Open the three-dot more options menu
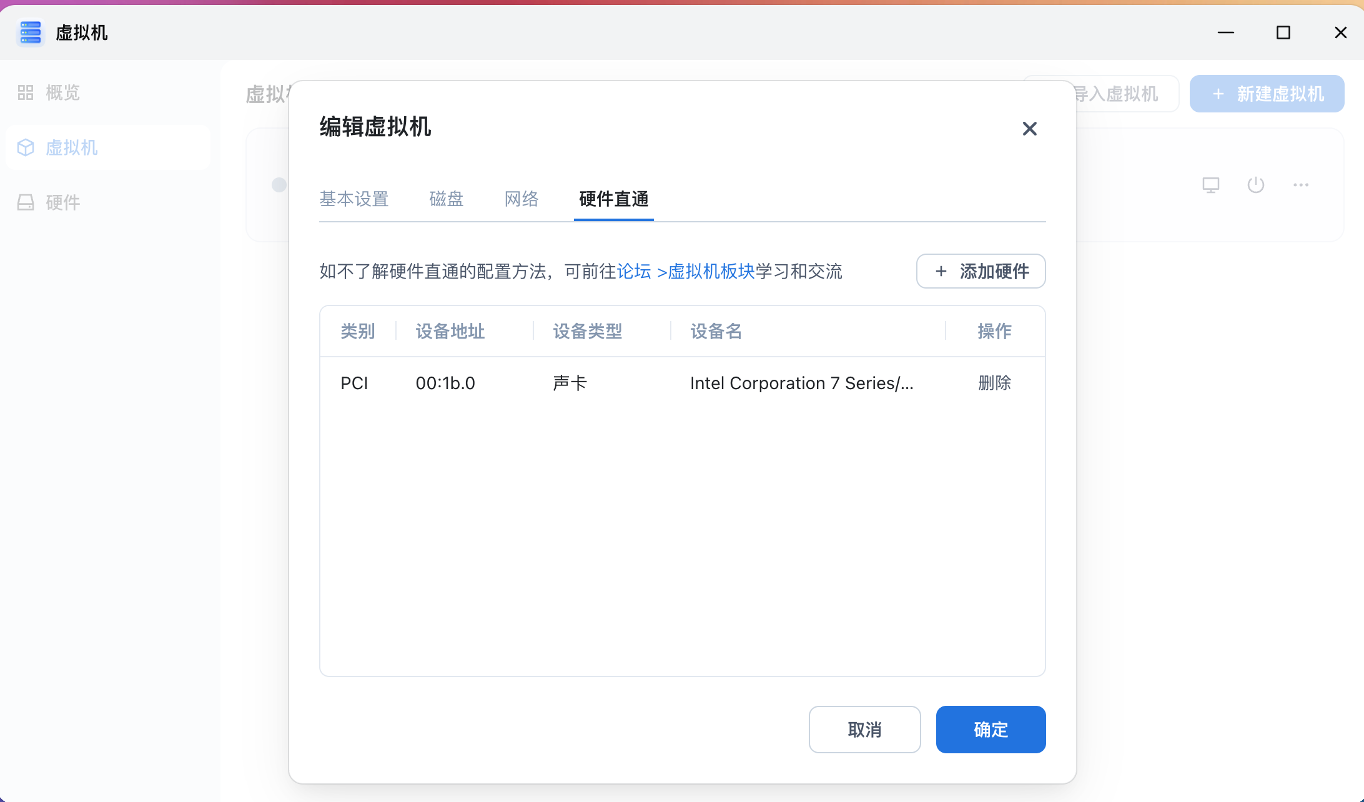Screen dimensions: 1364x802 point(1300,185)
